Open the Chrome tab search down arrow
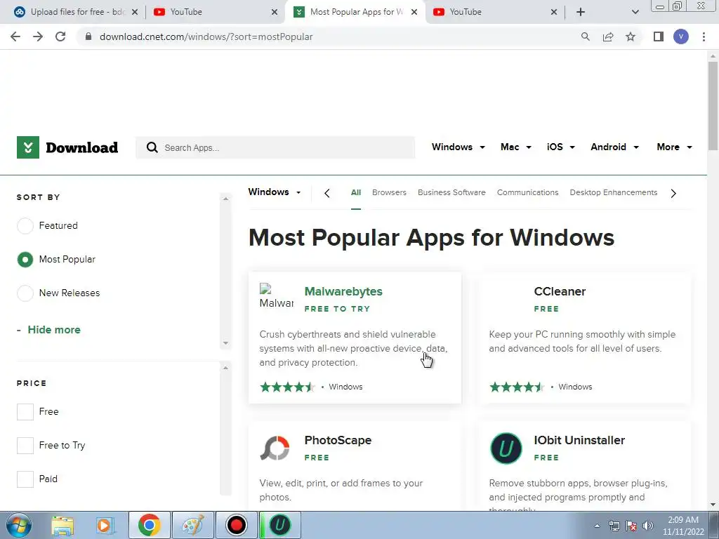719x539 pixels. pos(635,12)
